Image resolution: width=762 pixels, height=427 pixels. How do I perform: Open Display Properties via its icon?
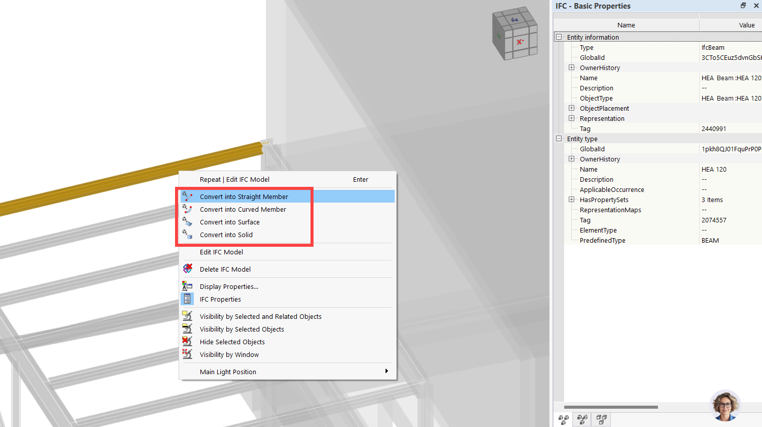pyautogui.click(x=188, y=286)
